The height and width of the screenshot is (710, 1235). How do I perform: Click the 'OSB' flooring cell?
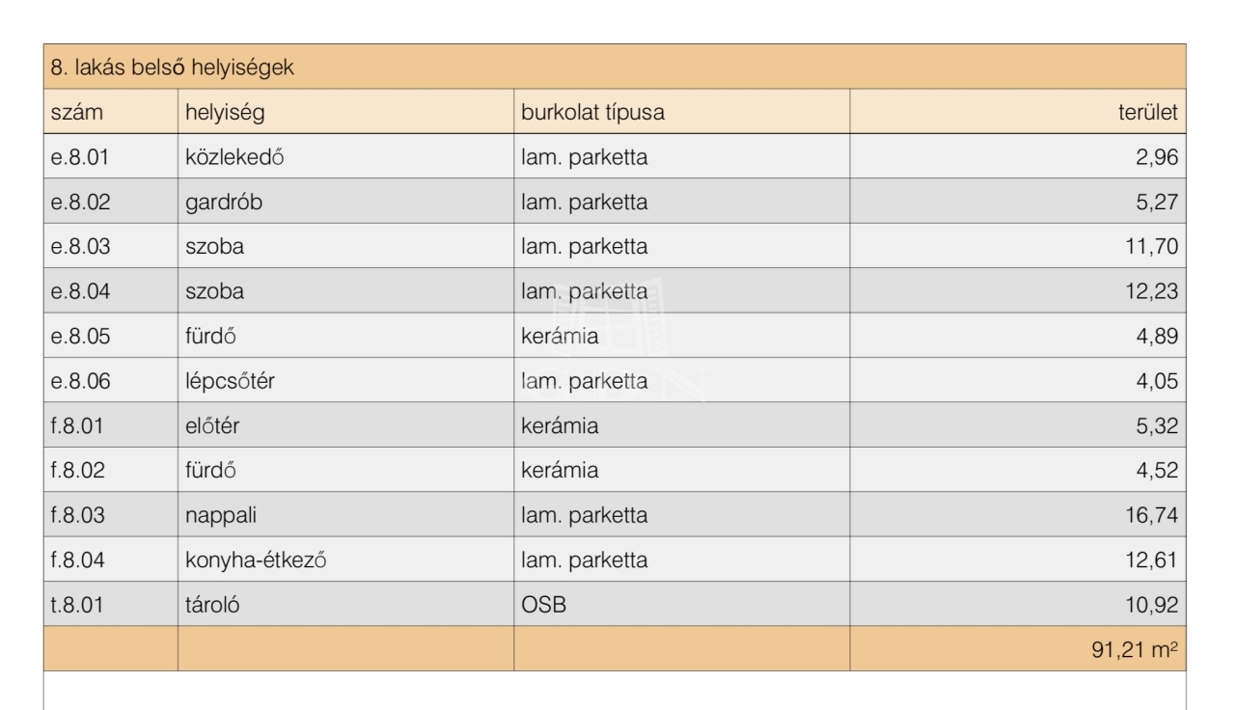click(x=682, y=604)
